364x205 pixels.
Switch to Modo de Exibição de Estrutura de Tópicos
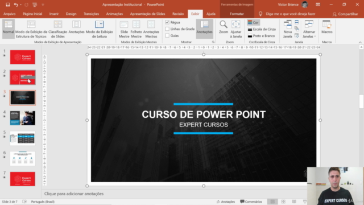[x=31, y=29]
